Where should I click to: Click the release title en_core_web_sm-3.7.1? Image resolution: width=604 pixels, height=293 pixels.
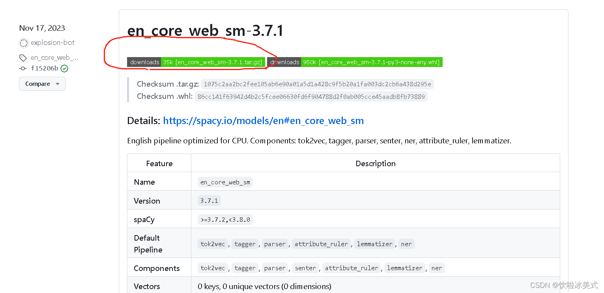tap(205, 30)
